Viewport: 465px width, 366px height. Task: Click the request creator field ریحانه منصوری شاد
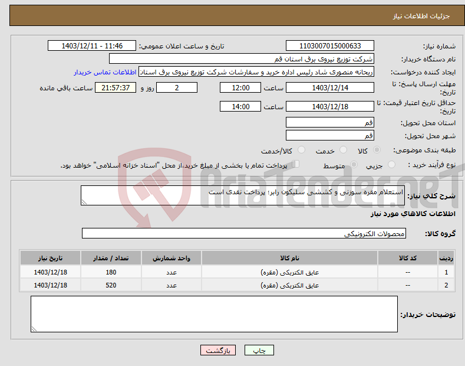pos(256,72)
